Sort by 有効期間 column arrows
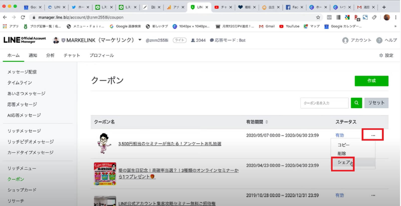Screen dimensions: 401x206 coord(267,122)
